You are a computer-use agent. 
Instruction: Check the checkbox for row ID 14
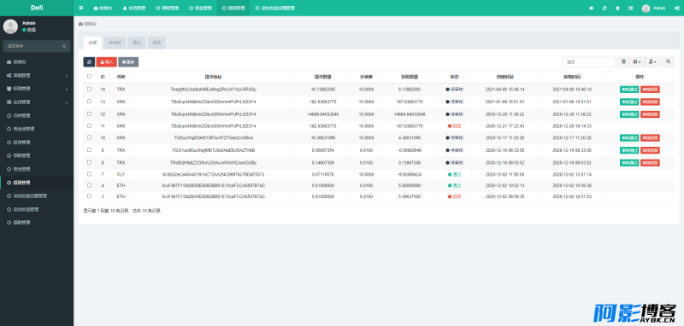point(90,89)
